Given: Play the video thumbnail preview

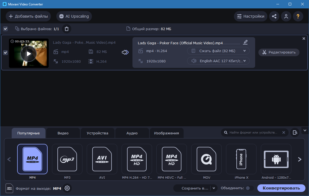Looking at the screenshot, I should coord(29,53).
